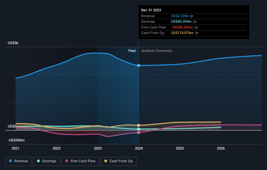Toggle the Cash From Op legend button
This screenshot has width=267, height=170.
tap(118, 161)
